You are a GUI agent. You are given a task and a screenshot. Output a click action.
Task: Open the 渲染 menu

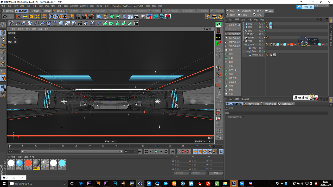60,6
